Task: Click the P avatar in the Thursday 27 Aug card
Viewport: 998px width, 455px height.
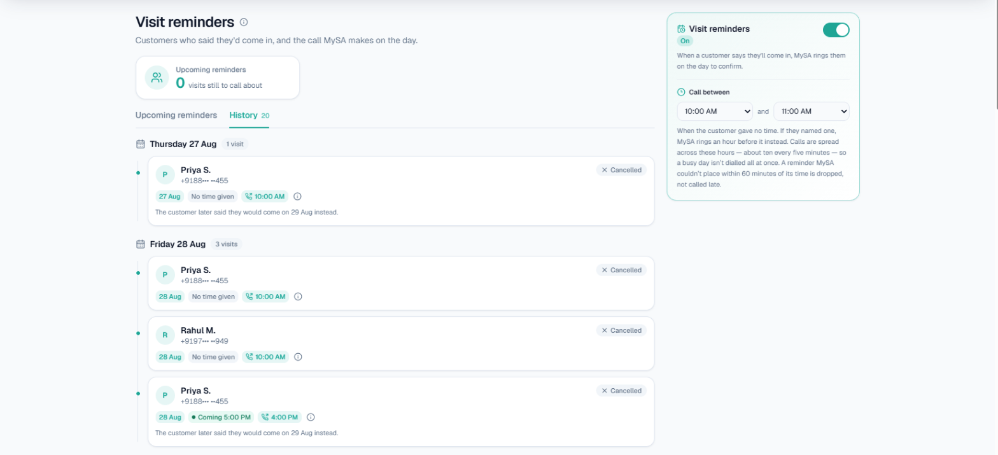Action: 165,174
